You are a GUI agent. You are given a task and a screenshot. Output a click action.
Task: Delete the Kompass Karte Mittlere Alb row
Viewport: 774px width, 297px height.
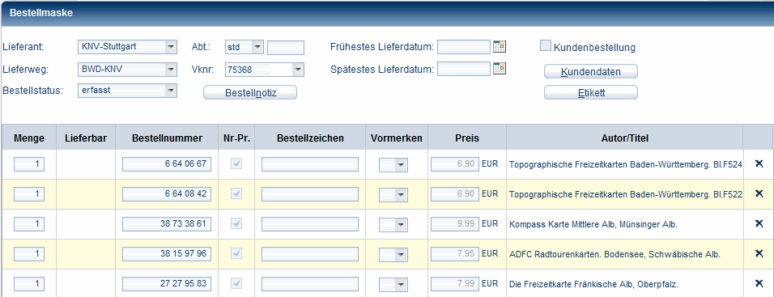[x=759, y=223]
